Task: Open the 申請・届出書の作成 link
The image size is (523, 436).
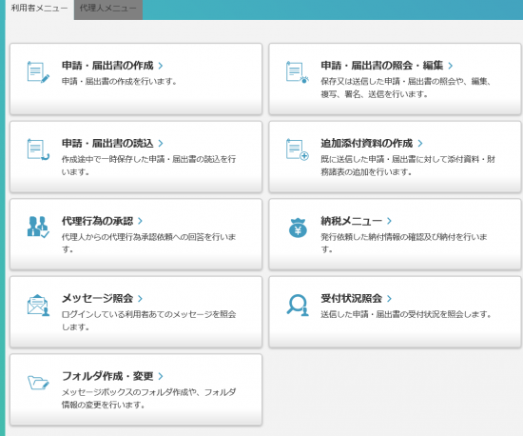Action: 107,66
